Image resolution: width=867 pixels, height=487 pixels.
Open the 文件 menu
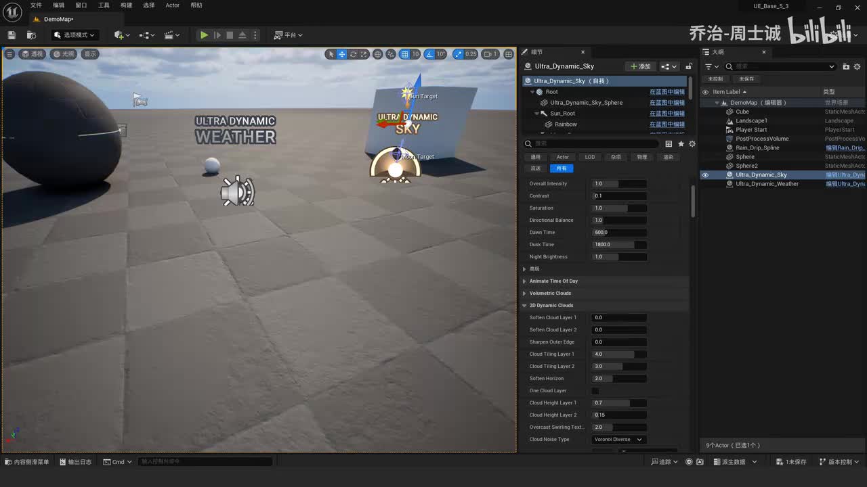36,5
